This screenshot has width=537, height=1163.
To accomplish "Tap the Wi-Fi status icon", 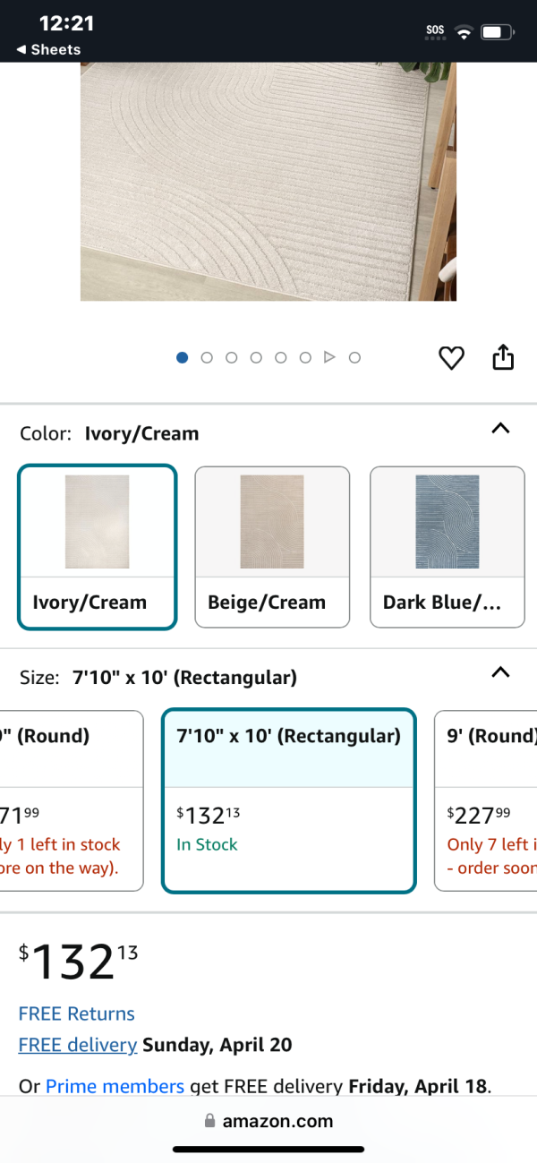I will (464, 33).
